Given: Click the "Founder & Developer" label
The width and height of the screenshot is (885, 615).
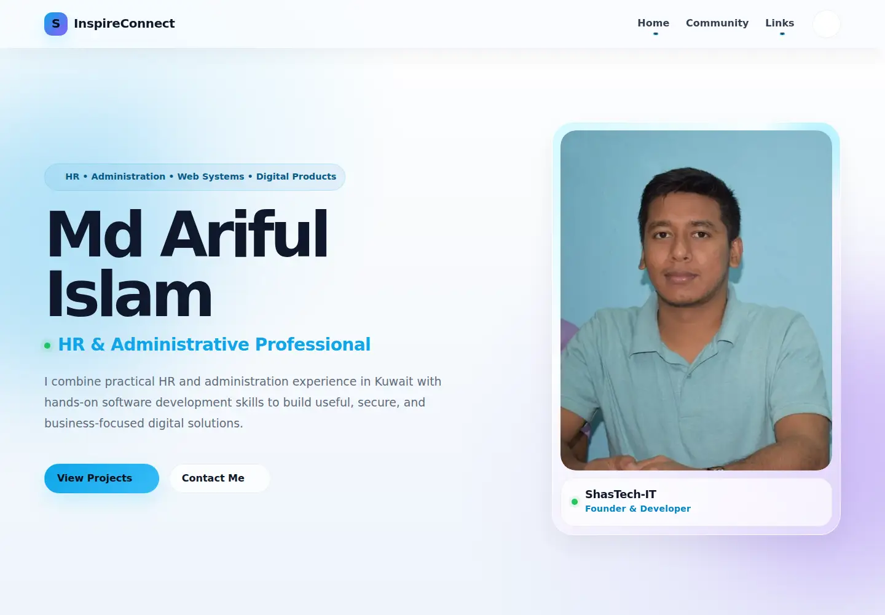Looking at the screenshot, I should point(638,509).
